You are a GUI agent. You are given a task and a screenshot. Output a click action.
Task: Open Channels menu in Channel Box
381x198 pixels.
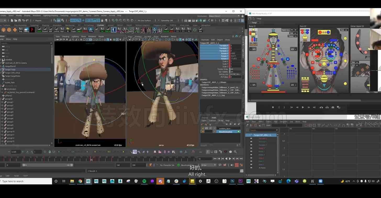click(x=205, y=40)
